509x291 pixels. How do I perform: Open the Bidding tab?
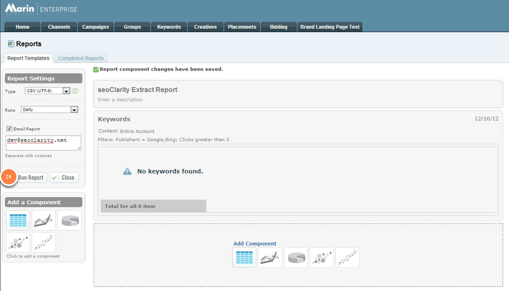coord(278,27)
